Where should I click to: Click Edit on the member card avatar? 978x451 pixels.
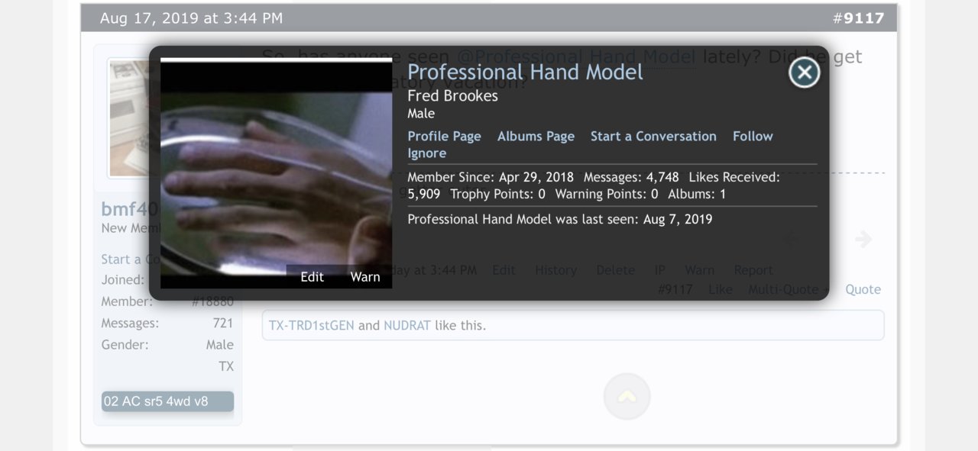(x=312, y=276)
